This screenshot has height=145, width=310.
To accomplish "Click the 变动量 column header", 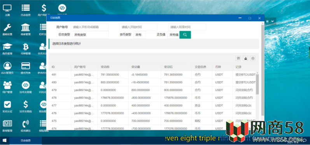I will pos(145,67).
